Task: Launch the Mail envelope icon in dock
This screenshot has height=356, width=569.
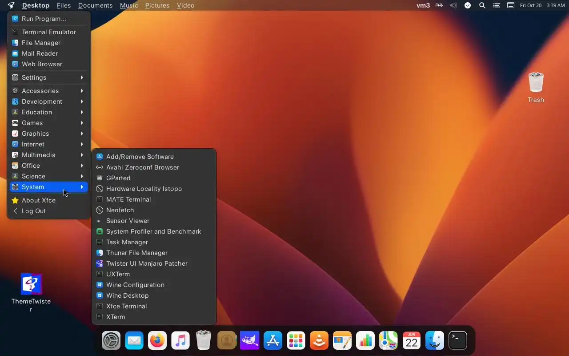Action: pos(134,341)
